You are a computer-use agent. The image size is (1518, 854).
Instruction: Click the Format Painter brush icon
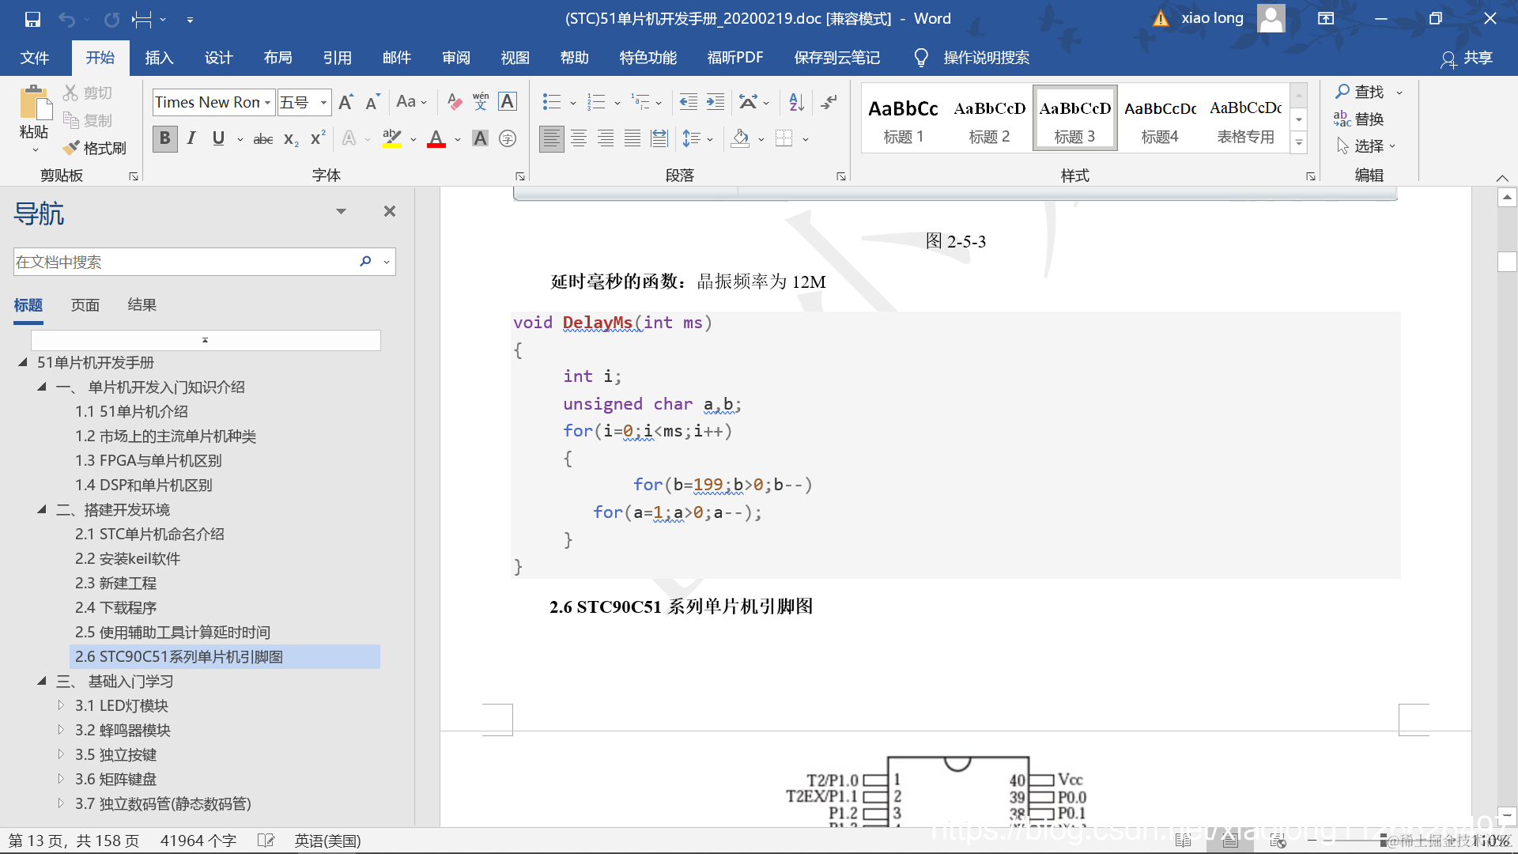(x=72, y=148)
